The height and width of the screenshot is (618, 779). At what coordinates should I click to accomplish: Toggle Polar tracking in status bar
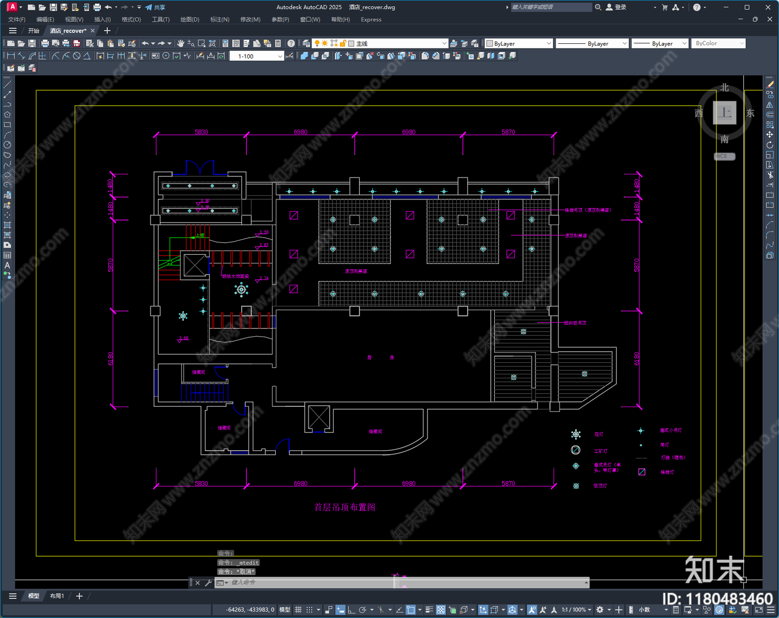coord(362,610)
